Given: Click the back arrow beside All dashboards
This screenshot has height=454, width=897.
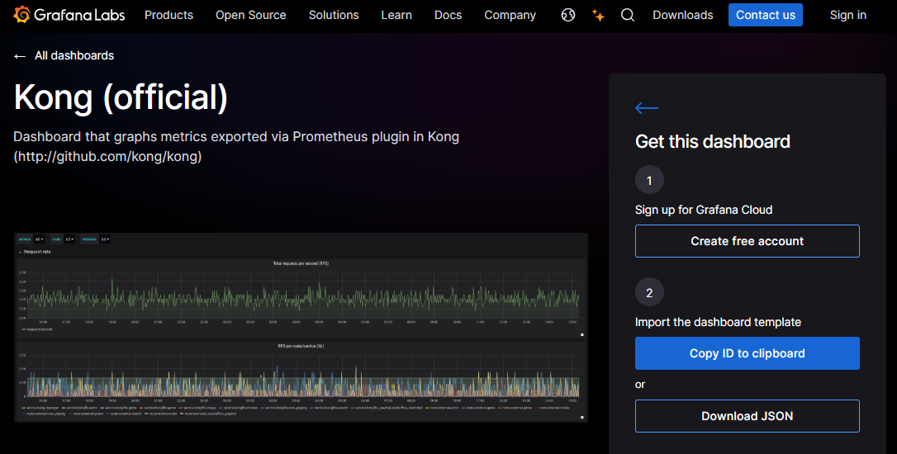Looking at the screenshot, I should (x=20, y=56).
